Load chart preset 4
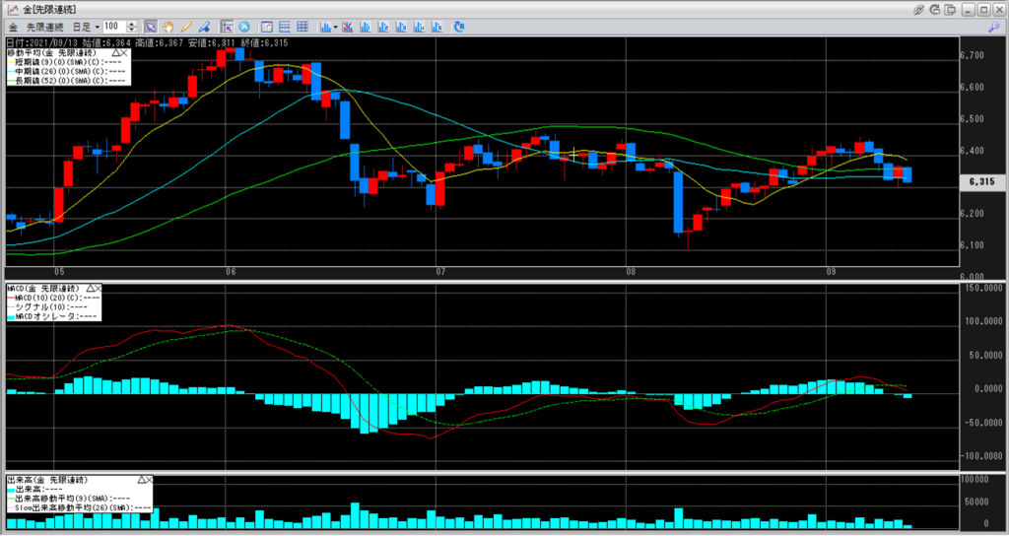The width and height of the screenshot is (1009, 536). coord(420,27)
